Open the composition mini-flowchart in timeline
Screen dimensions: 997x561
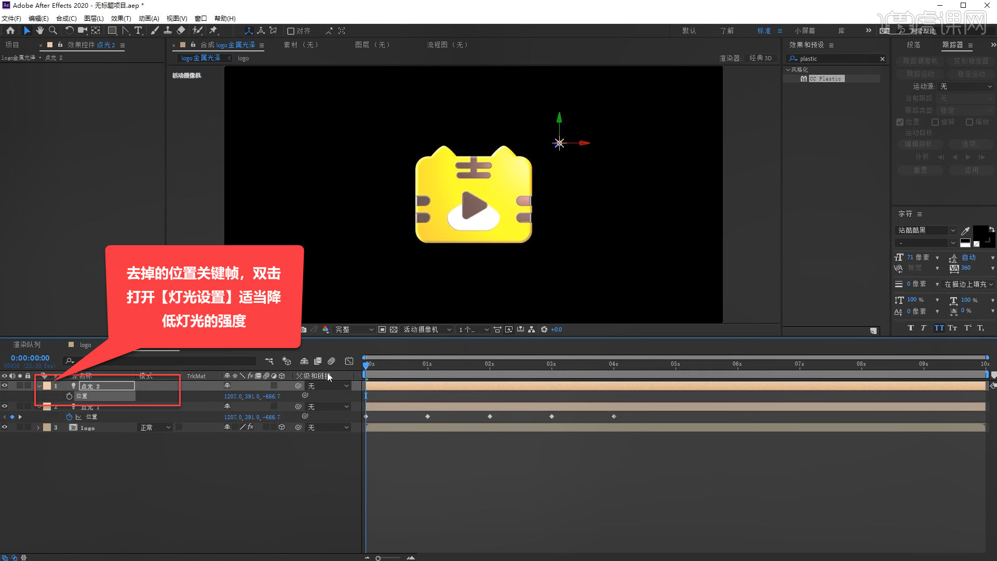pyautogui.click(x=269, y=361)
